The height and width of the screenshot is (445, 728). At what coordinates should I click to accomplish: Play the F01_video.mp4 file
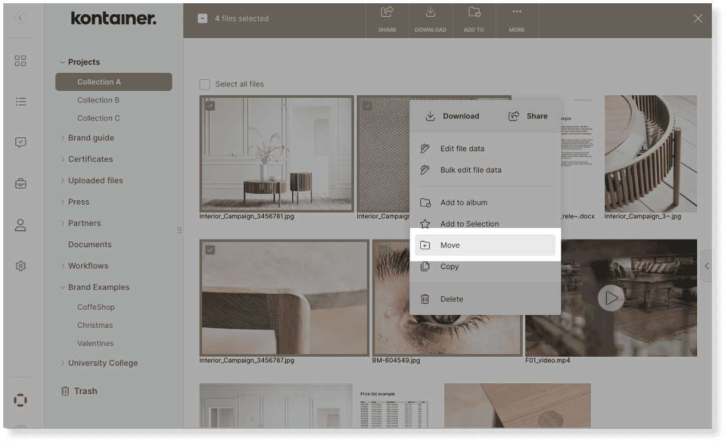click(610, 298)
